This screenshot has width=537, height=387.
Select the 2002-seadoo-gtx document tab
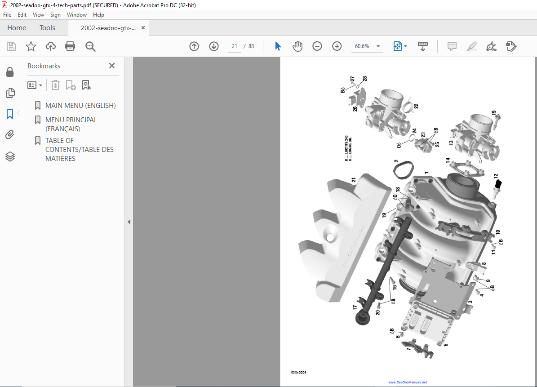108,28
